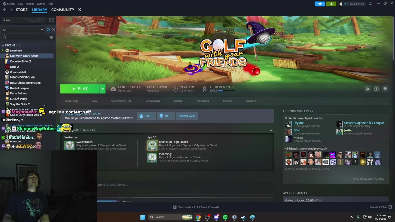Go to the STORE section
This screenshot has width=395, height=222.
coord(22,10)
